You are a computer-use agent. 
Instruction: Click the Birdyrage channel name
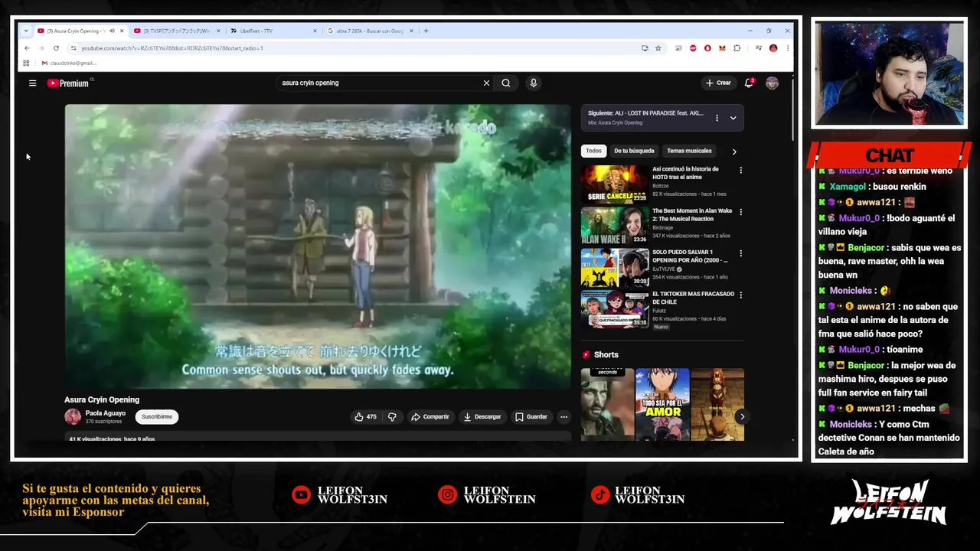[663, 227]
